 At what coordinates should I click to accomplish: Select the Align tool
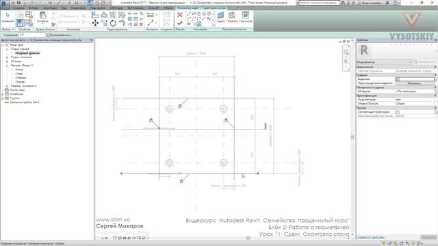(x=95, y=14)
